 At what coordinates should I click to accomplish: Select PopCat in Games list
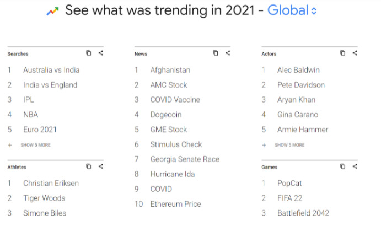pos(289,184)
